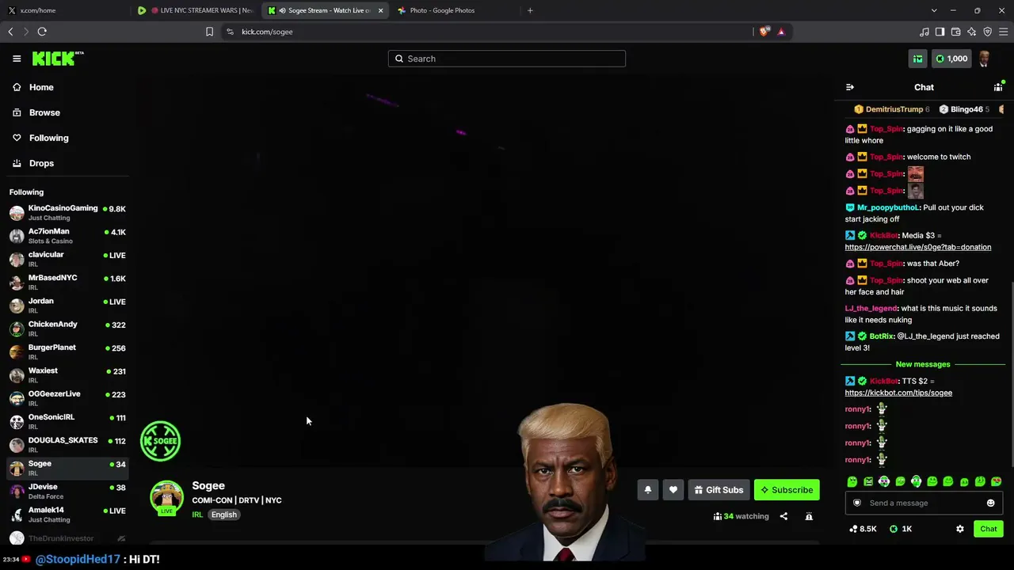Open Ac7ionMan channel in Following
The height and width of the screenshot is (570, 1014).
click(x=67, y=236)
